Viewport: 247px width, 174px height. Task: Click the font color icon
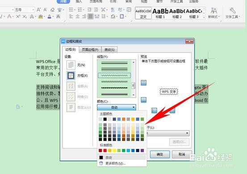[x=50, y=16]
